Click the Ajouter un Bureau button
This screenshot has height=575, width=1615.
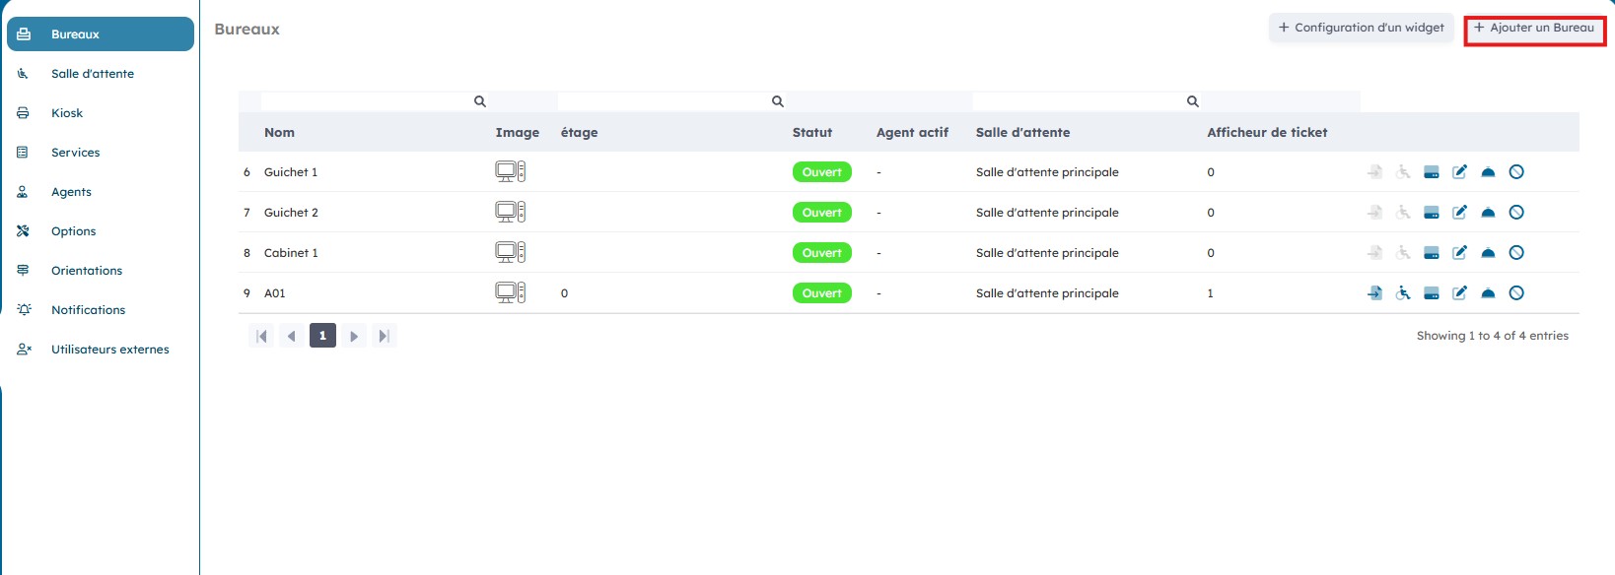tap(1534, 29)
